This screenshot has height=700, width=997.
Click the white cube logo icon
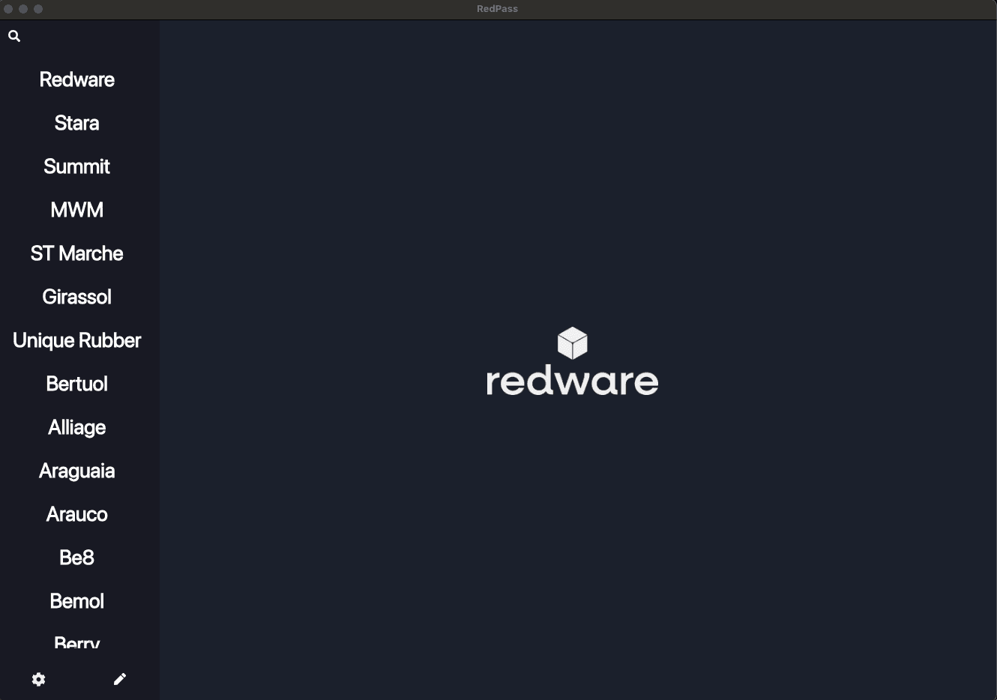click(572, 343)
